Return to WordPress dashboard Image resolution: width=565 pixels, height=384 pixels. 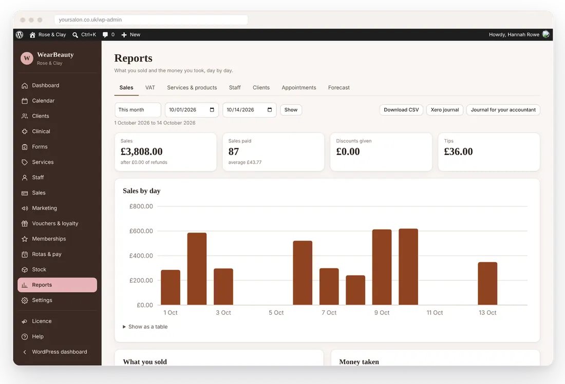(x=57, y=352)
